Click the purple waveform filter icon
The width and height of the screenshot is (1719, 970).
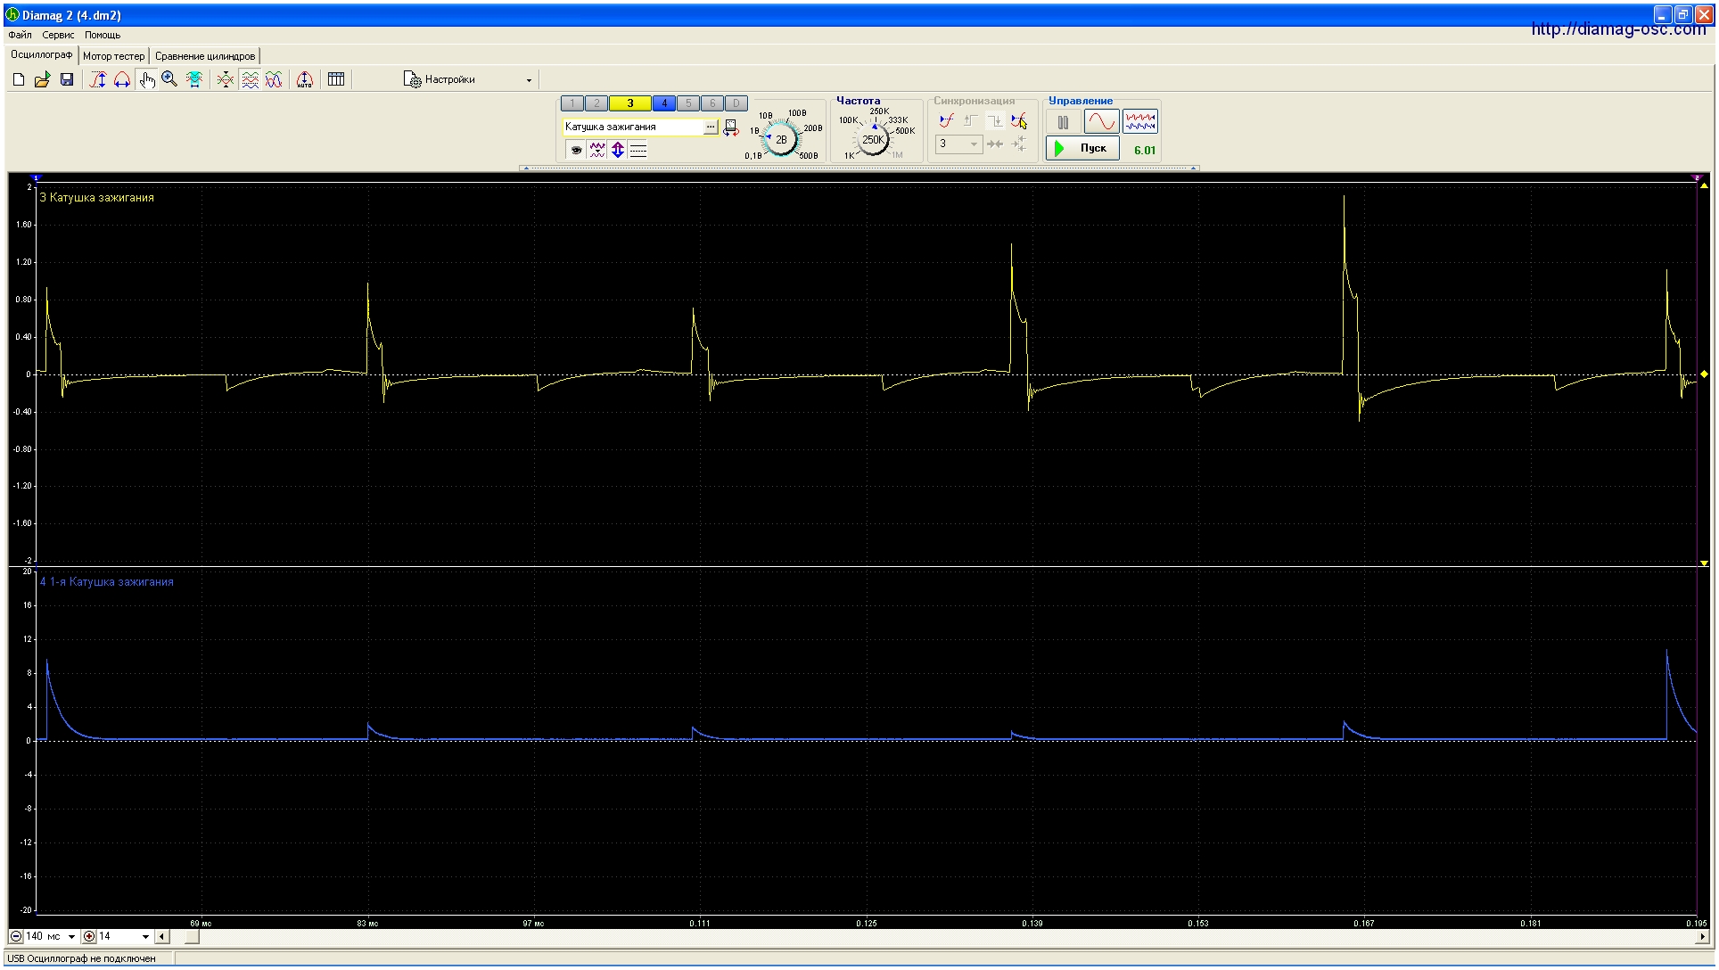596,150
